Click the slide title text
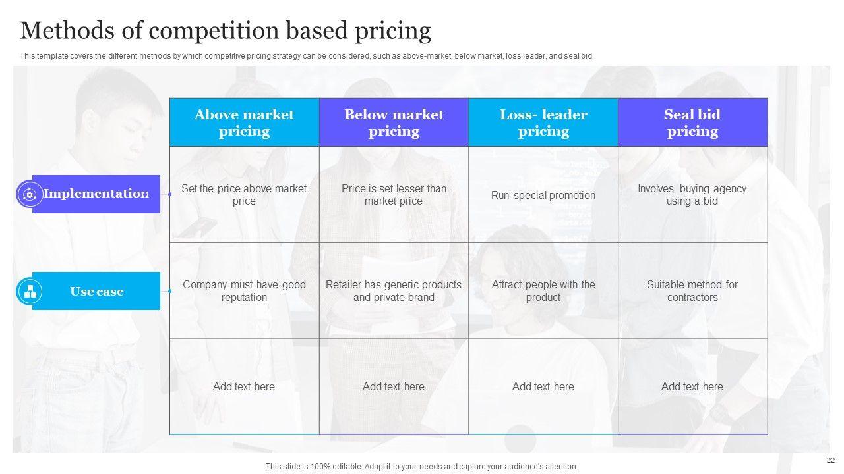 [226, 31]
